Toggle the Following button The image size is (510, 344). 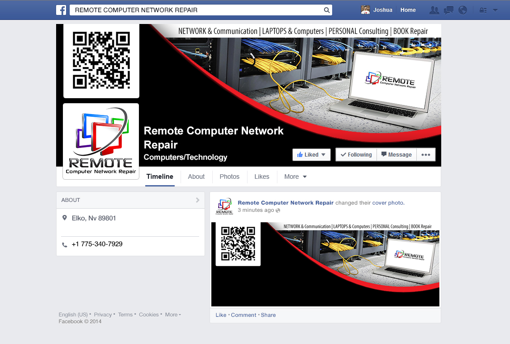[356, 155]
